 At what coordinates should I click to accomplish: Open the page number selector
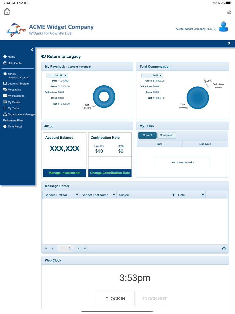tap(65, 248)
